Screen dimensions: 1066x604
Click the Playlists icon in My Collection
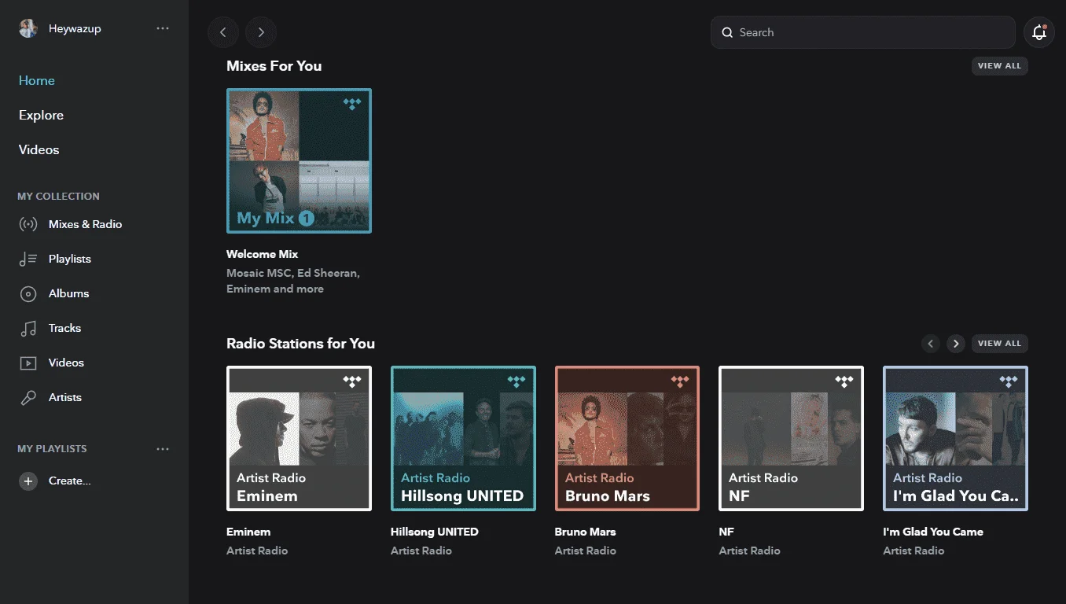28,259
